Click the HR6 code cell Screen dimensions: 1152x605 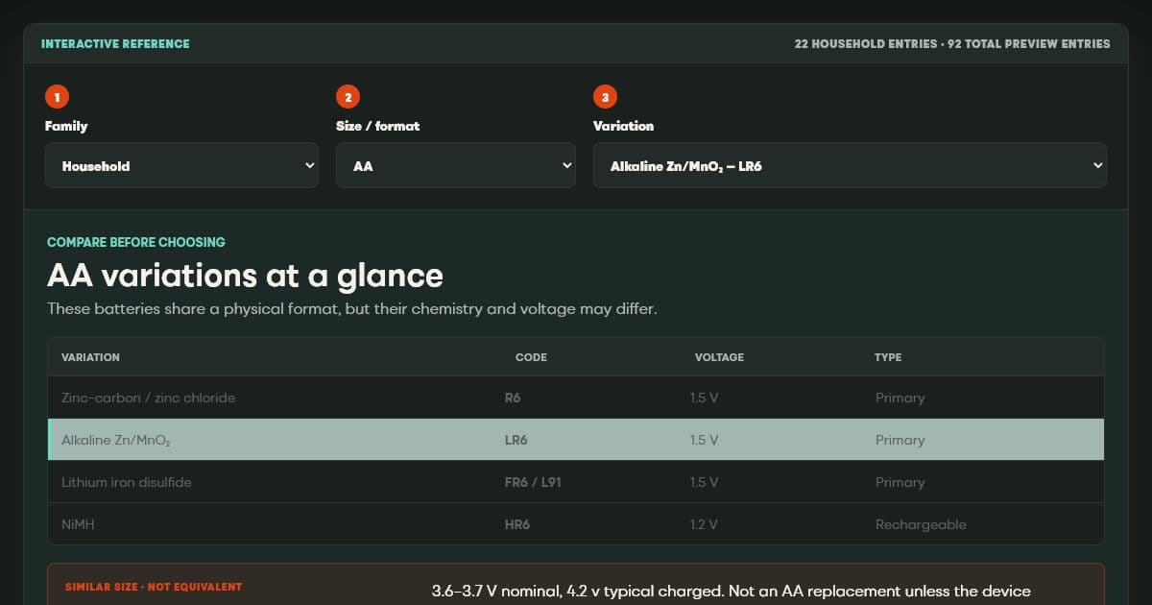(517, 524)
